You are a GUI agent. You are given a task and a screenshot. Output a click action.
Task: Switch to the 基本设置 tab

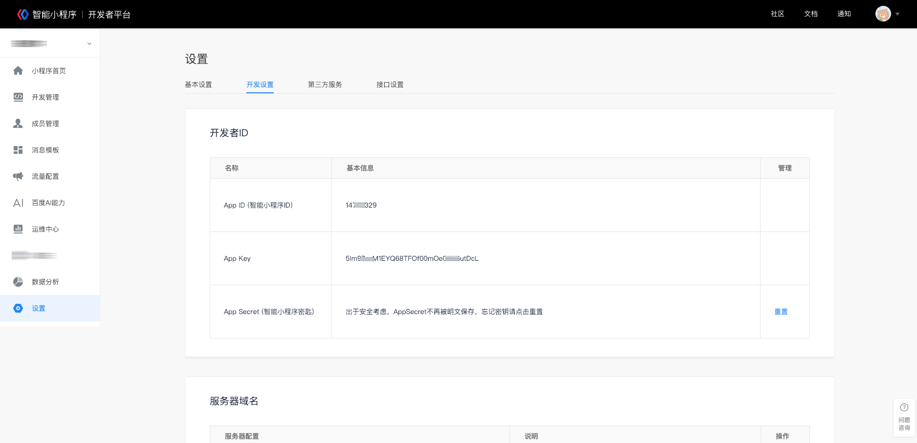[198, 84]
